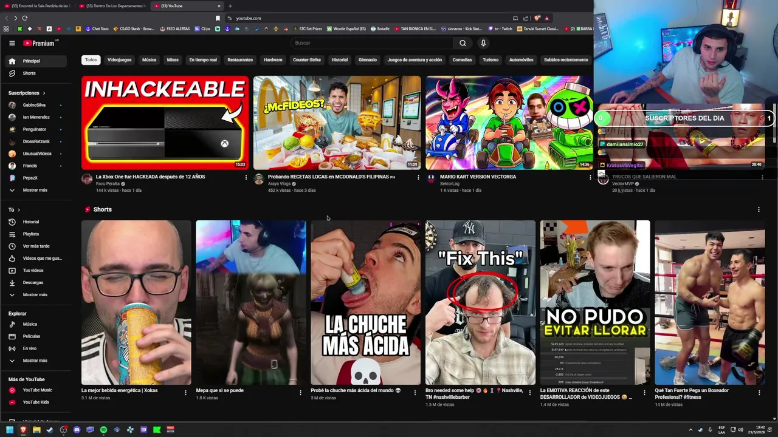Open Ver más tarde list
This screenshot has width=778, height=437.
pyautogui.click(x=35, y=246)
